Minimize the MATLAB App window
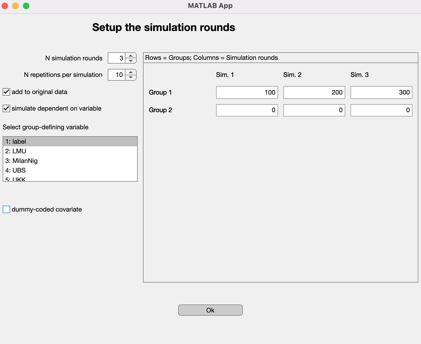Viewport: 421px width, 344px height. 15,6
